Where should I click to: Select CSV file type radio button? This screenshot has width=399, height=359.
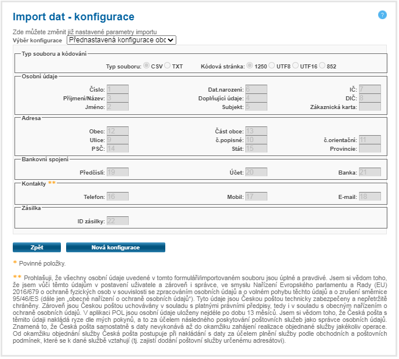146,66
